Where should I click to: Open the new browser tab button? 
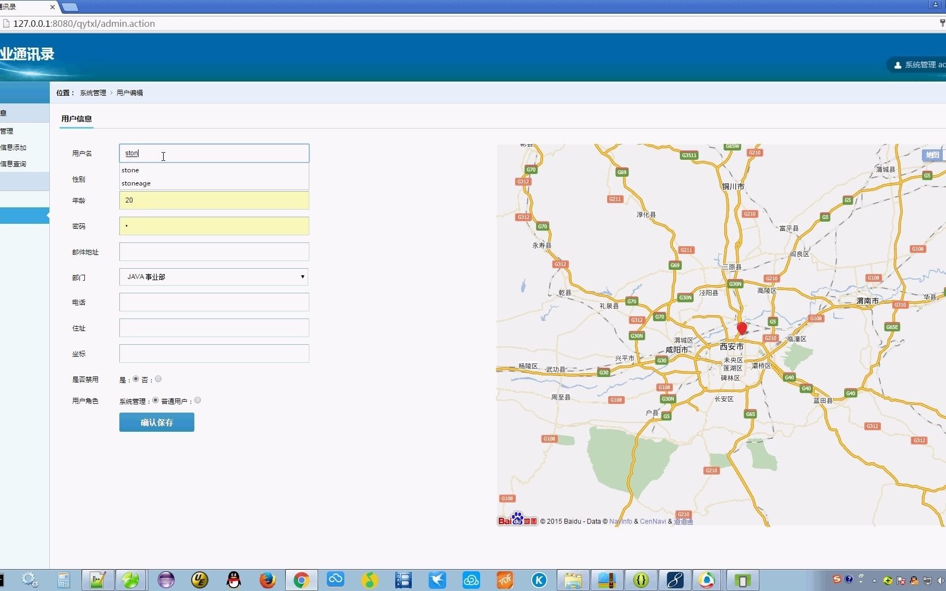pos(70,7)
